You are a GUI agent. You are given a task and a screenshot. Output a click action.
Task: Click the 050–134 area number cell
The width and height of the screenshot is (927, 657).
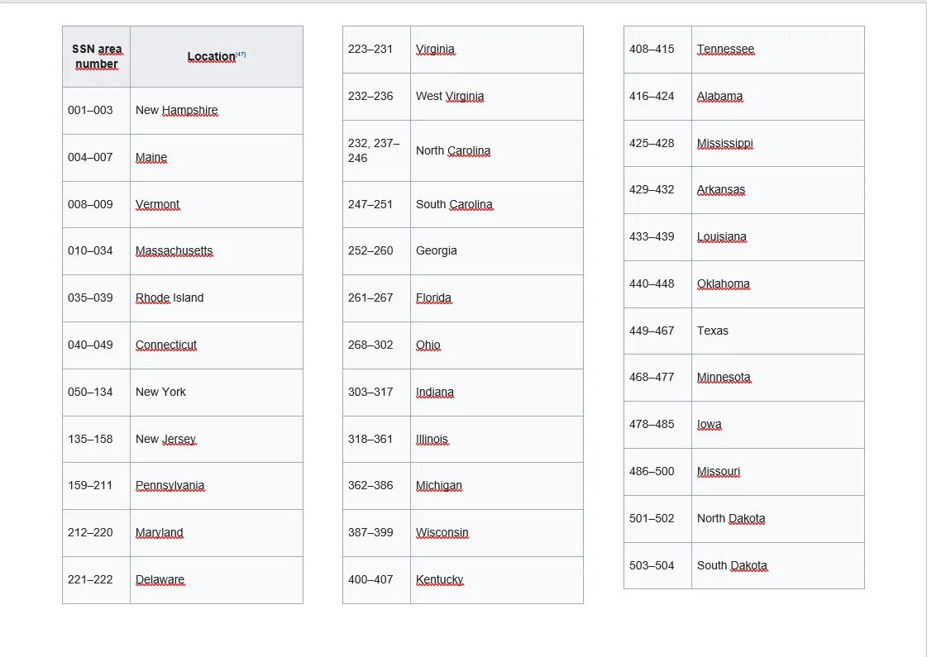97,393
